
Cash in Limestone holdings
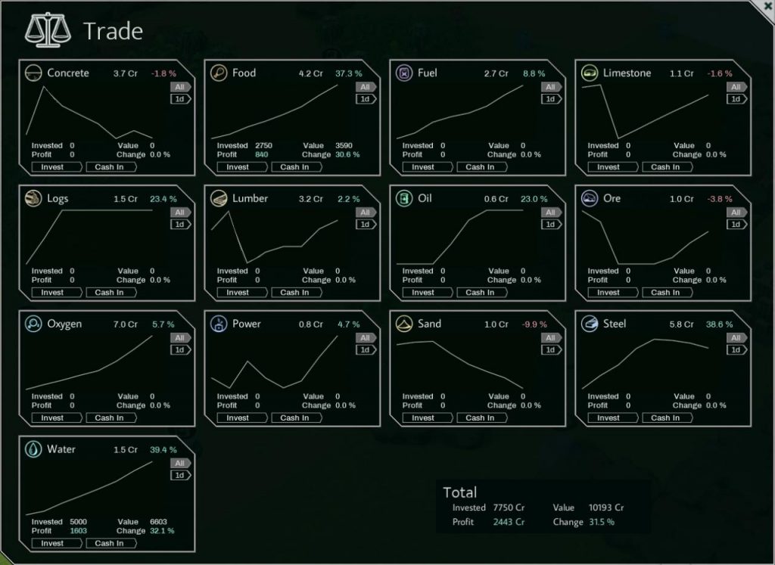[665, 167]
